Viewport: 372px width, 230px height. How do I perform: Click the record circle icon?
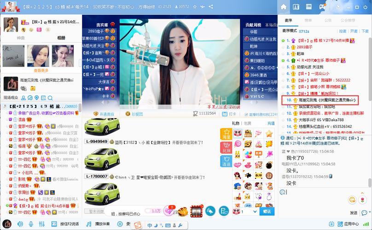(x=120, y=224)
